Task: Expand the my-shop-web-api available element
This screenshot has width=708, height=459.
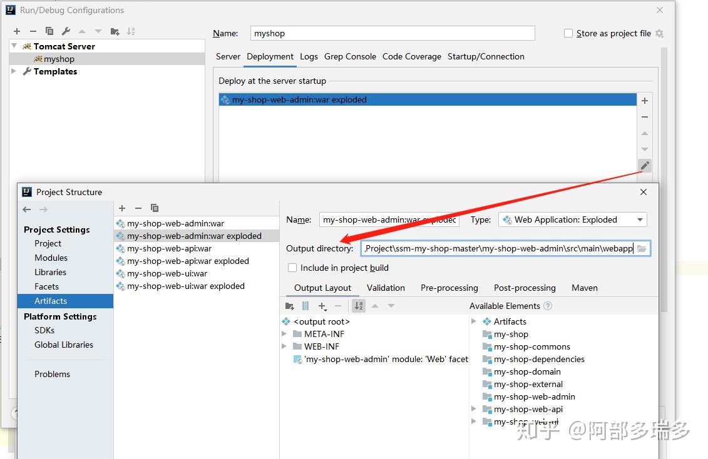Action: click(473, 409)
